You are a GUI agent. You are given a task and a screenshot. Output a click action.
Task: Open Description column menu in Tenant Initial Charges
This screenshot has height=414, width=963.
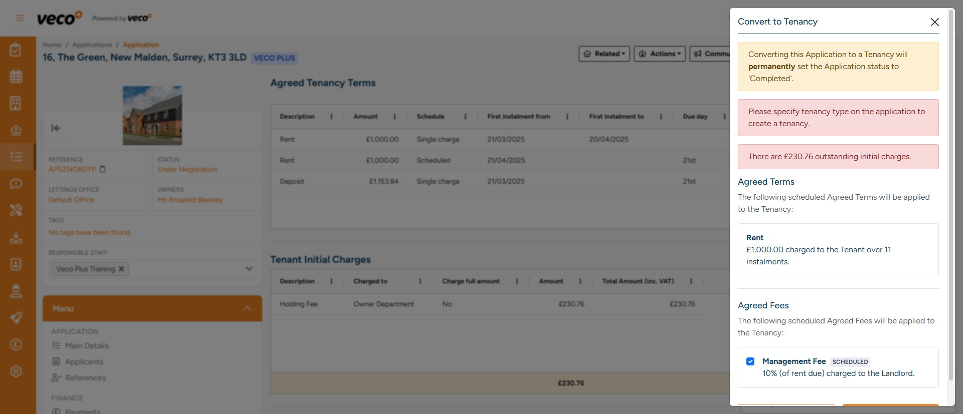[332, 281]
